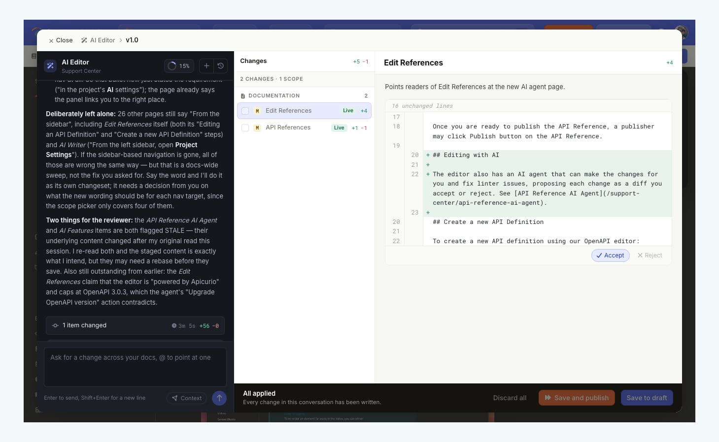Expand the 16 unchanged lines row
This screenshot has width=719, height=442.
(x=528, y=106)
